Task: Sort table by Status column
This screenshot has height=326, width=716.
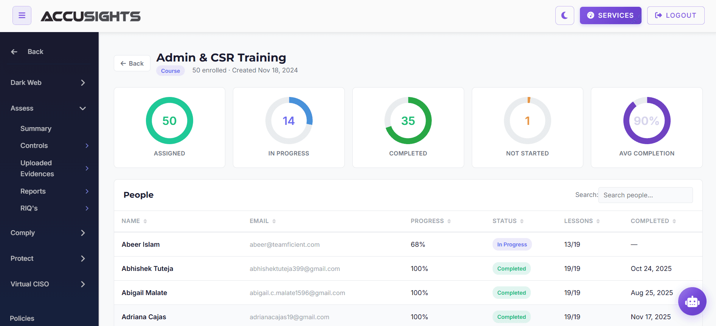Action: pos(508,221)
